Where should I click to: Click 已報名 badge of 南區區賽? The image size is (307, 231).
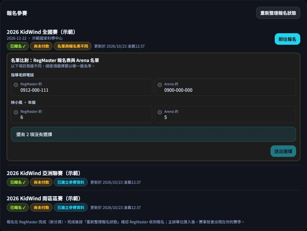pos(18,208)
